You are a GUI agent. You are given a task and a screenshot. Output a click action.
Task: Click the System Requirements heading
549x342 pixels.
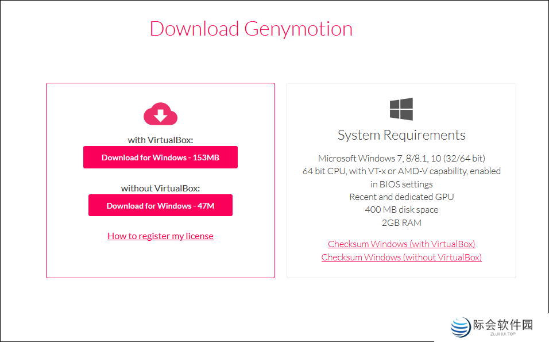click(401, 135)
